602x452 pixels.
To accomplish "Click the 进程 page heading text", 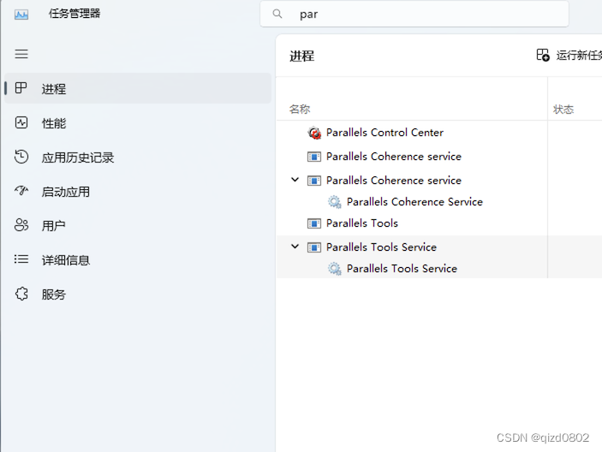I will [x=301, y=56].
